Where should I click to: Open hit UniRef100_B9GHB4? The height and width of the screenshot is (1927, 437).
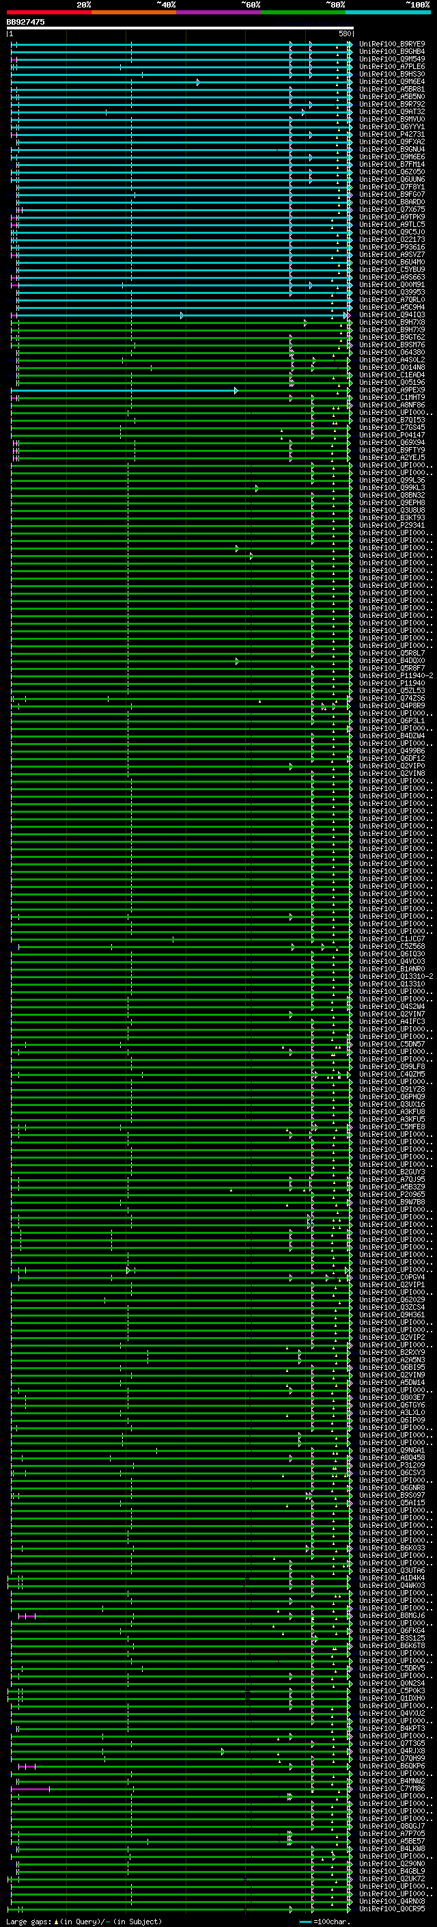pos(392,52)
